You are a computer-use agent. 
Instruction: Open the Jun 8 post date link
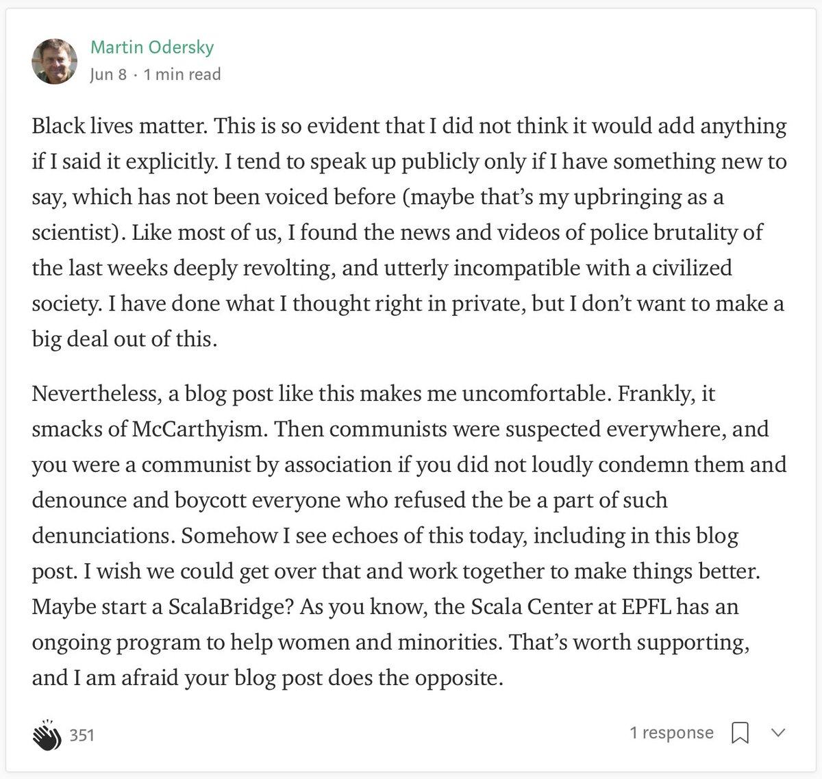click(108, 74)
